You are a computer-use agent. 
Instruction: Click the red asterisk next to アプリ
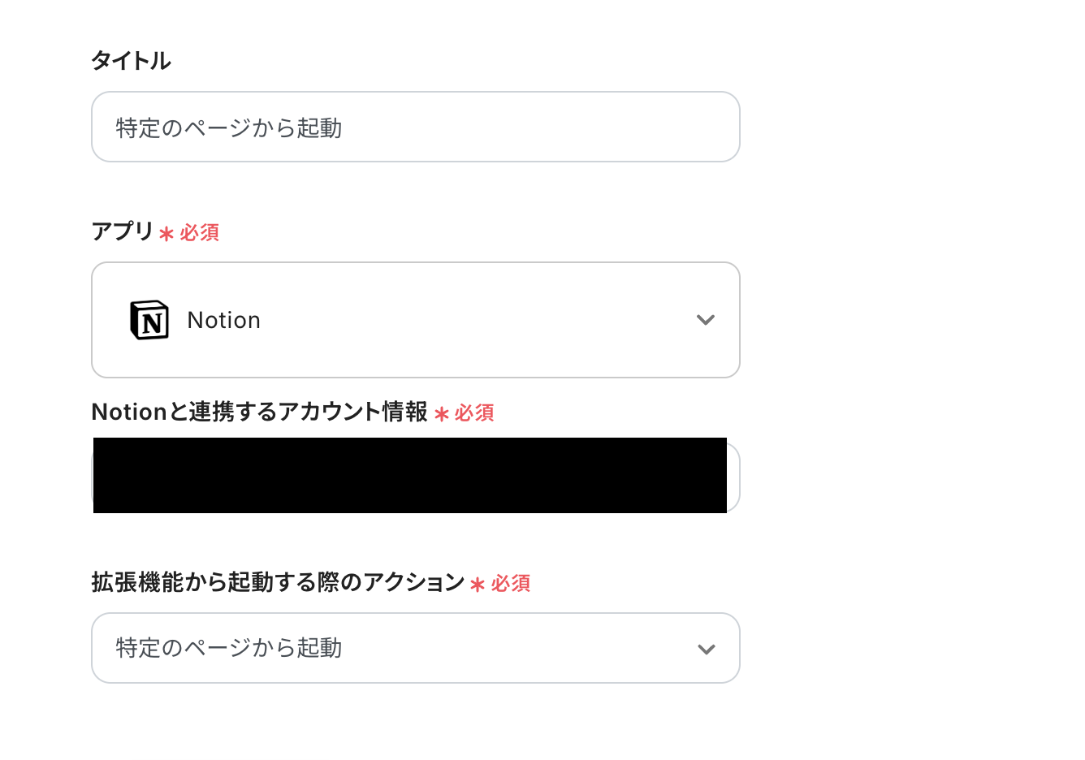(166, 234)
